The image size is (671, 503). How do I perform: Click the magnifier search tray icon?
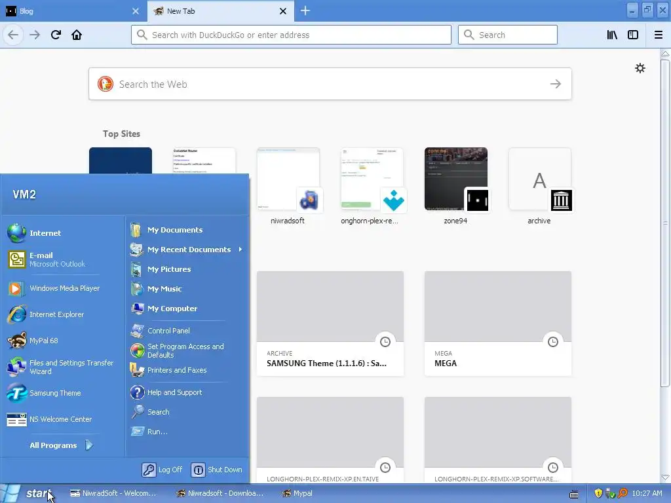pos(623,493)
